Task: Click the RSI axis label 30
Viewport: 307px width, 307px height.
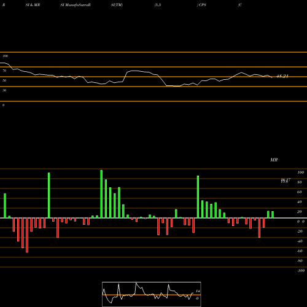Action: coord(4,90)
